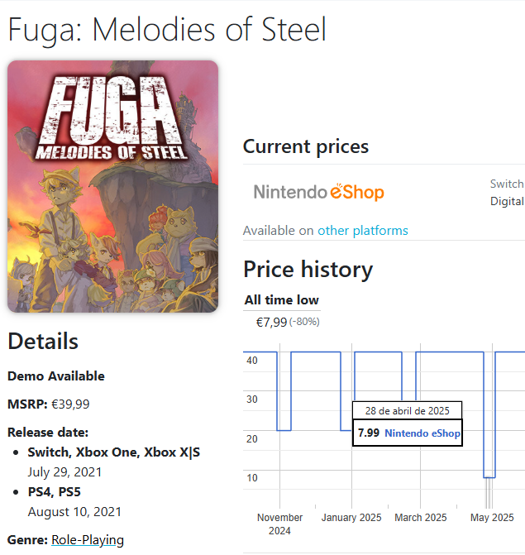Click the Fuga: Melodies of Steel title
The image size is (525, 555).
point(167,30)
